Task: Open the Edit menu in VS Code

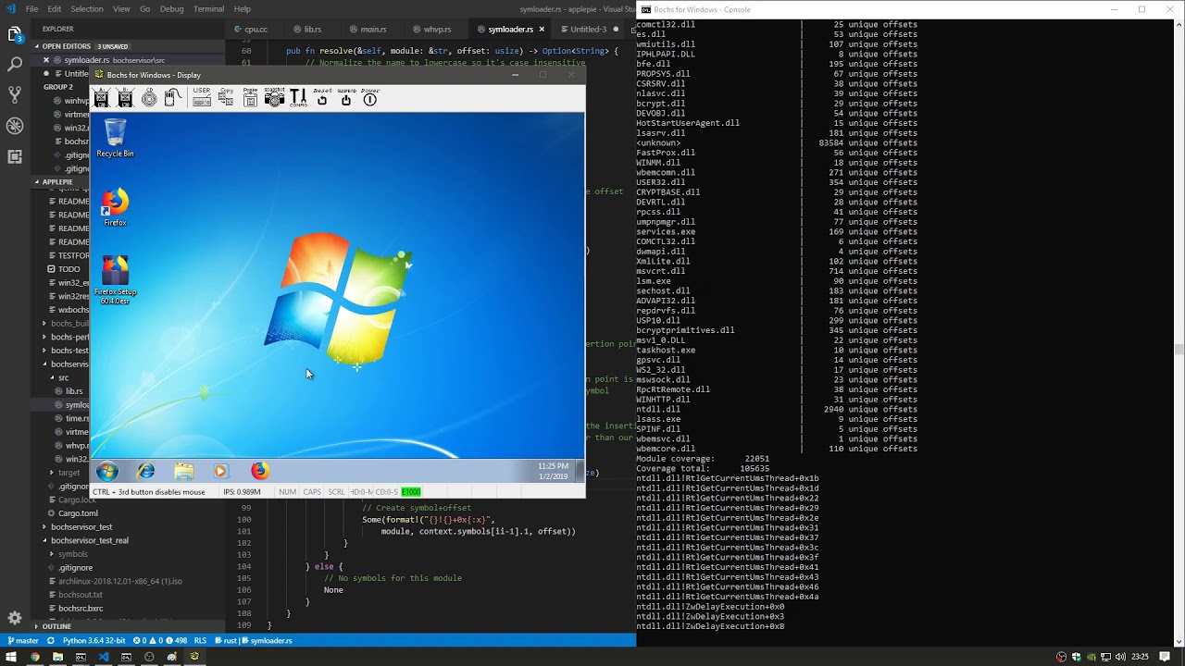Action: pyautogui.click(x=55, y=8)
